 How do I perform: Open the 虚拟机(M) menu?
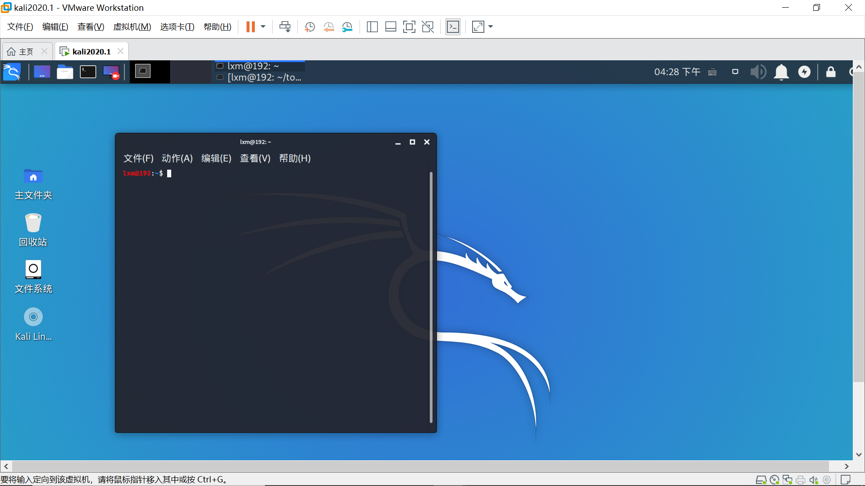(132, 27)
